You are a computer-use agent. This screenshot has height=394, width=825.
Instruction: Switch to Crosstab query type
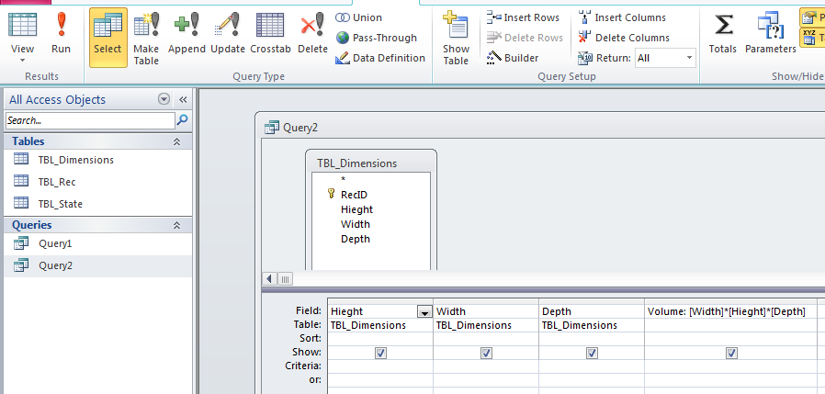point(270,33)
